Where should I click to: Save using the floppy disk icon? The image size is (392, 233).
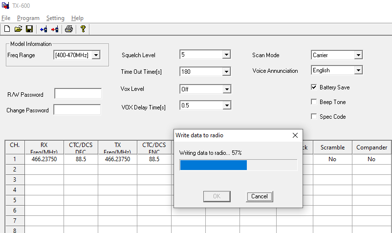pos(29,29)
